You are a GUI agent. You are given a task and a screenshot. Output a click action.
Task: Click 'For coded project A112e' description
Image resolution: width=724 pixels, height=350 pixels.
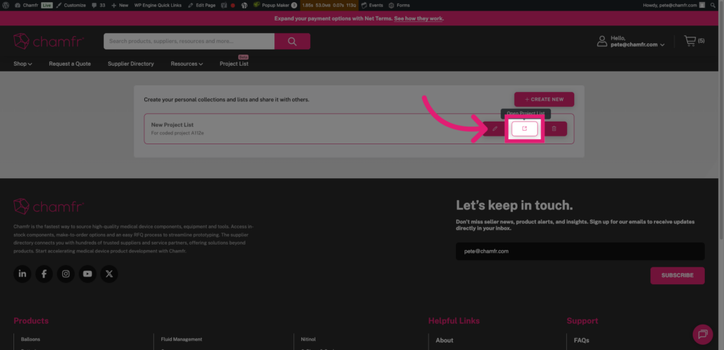[x=177, y=133]
